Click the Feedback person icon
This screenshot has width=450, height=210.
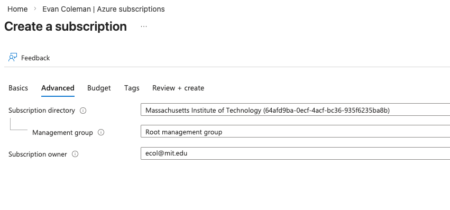(13, 58)
